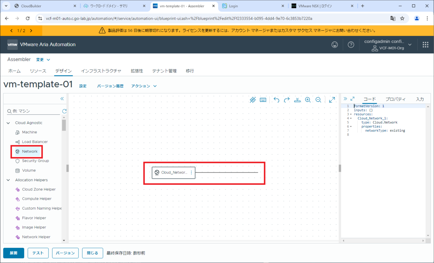This screenshot has height=263, width=434.
Task: Switch to the リソース tab
Action: pos(38,71)
